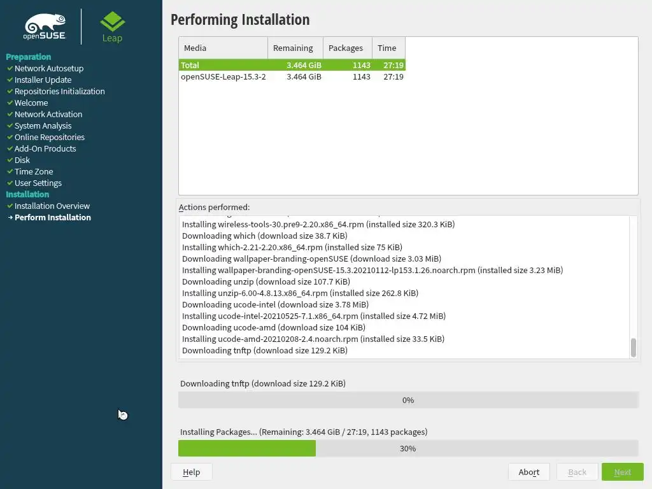
Task: Click checkmark beside Installer Update
Action: [10, 80]
